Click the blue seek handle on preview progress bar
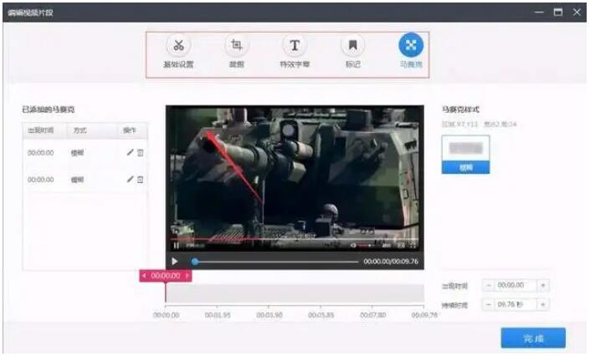This screenshot has width=590, height=356. click(194, 262)
